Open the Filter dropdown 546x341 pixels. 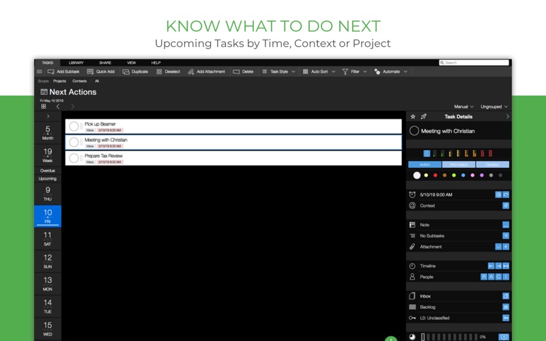coord(354,72)
